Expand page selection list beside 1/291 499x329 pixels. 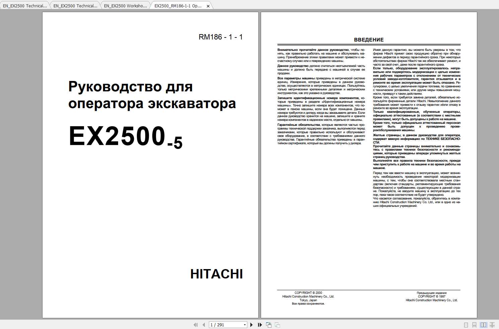click(244, 325)
